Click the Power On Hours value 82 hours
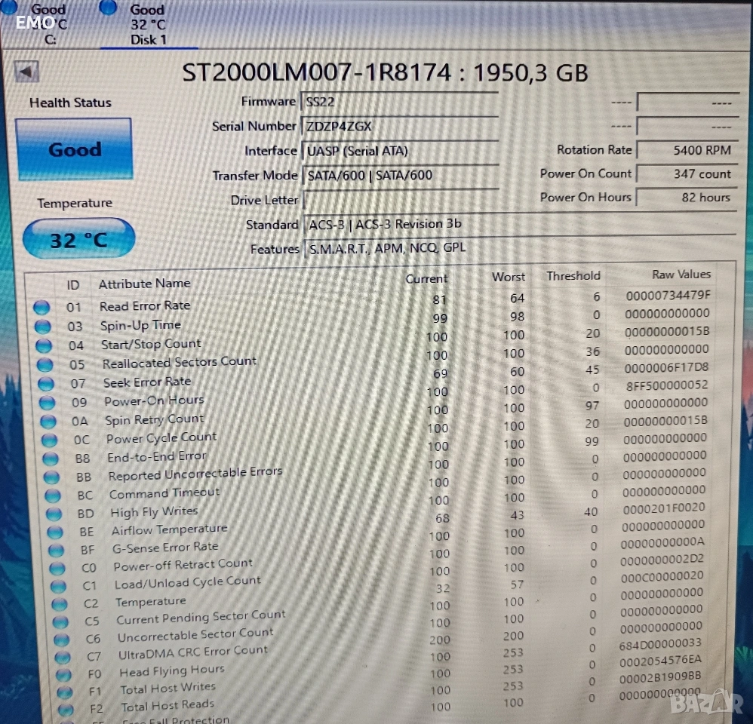The height and width of the screenshot is (724, 753). pyautogui.click(x=687, y=198)
